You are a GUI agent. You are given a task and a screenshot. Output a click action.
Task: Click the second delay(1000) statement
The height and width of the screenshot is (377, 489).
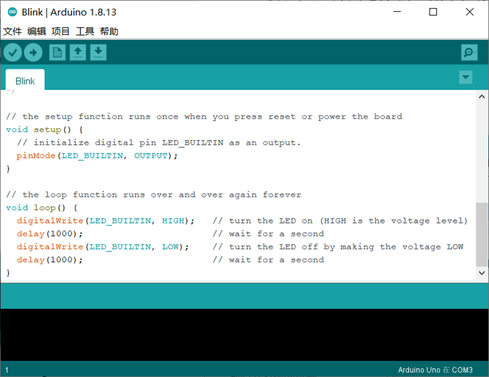point(50,260)
